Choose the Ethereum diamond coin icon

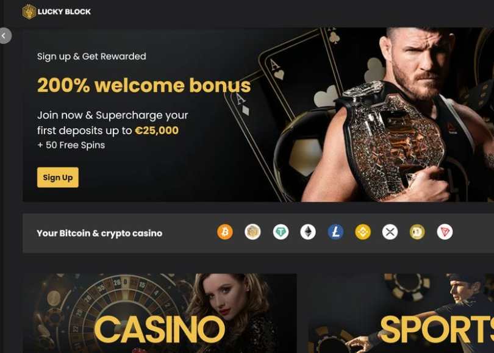point(308,232)
